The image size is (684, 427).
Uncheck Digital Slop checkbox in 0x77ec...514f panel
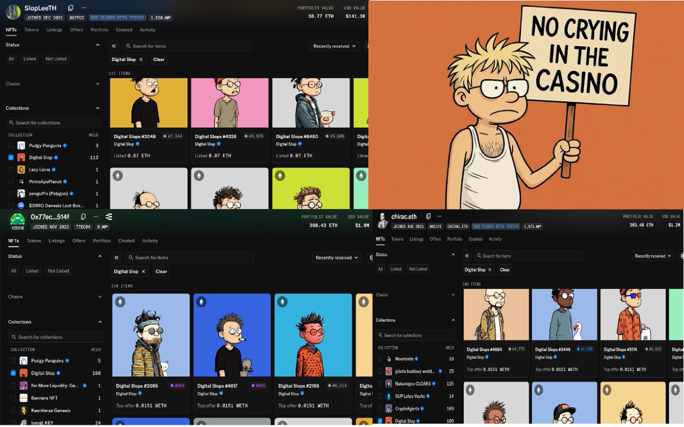pos(13,373)
